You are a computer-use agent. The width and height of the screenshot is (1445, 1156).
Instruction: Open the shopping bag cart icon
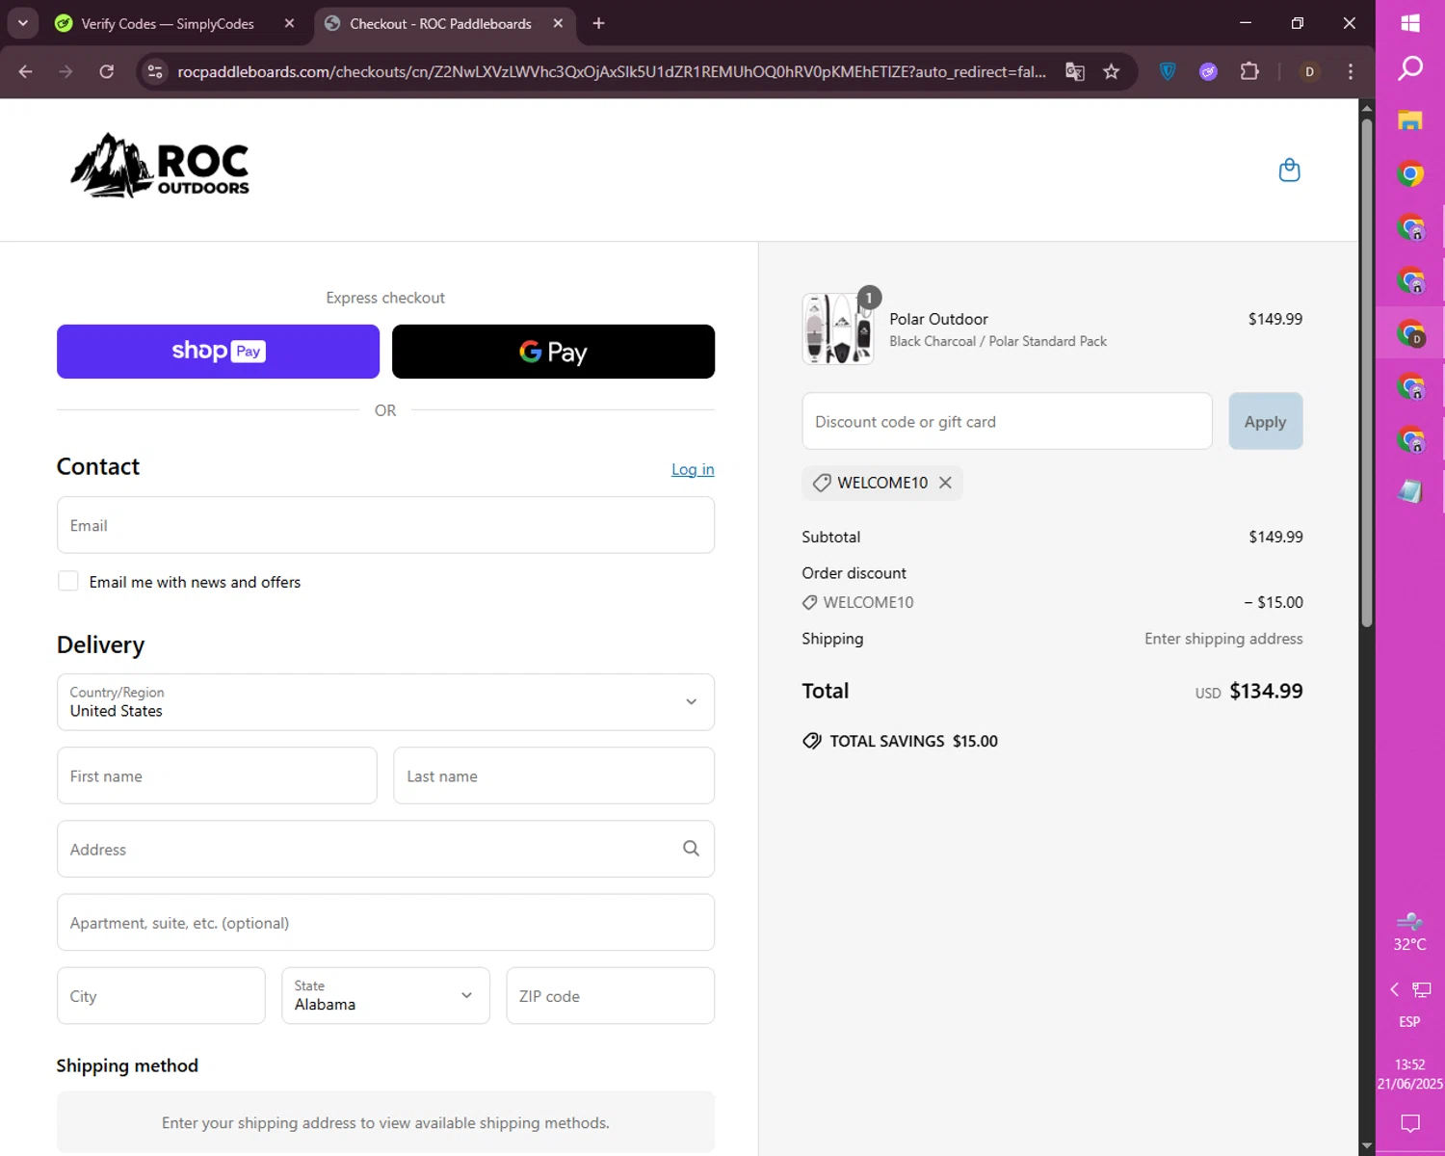1289,171
